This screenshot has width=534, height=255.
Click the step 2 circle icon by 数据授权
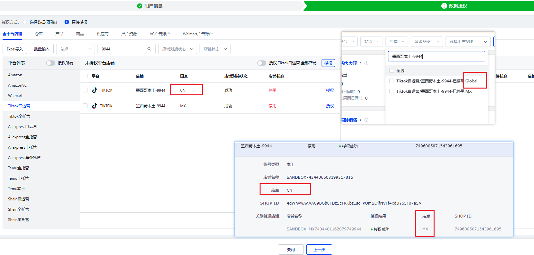point(444,6)
